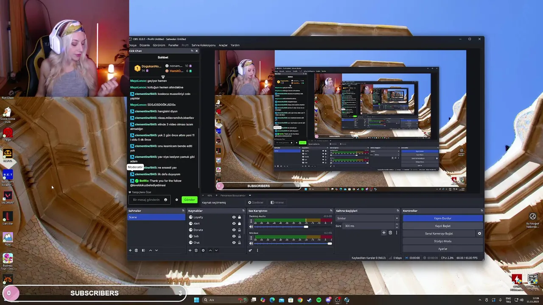
Task: Open transition properties three-dot icon
Action: (x=397, y=233)
